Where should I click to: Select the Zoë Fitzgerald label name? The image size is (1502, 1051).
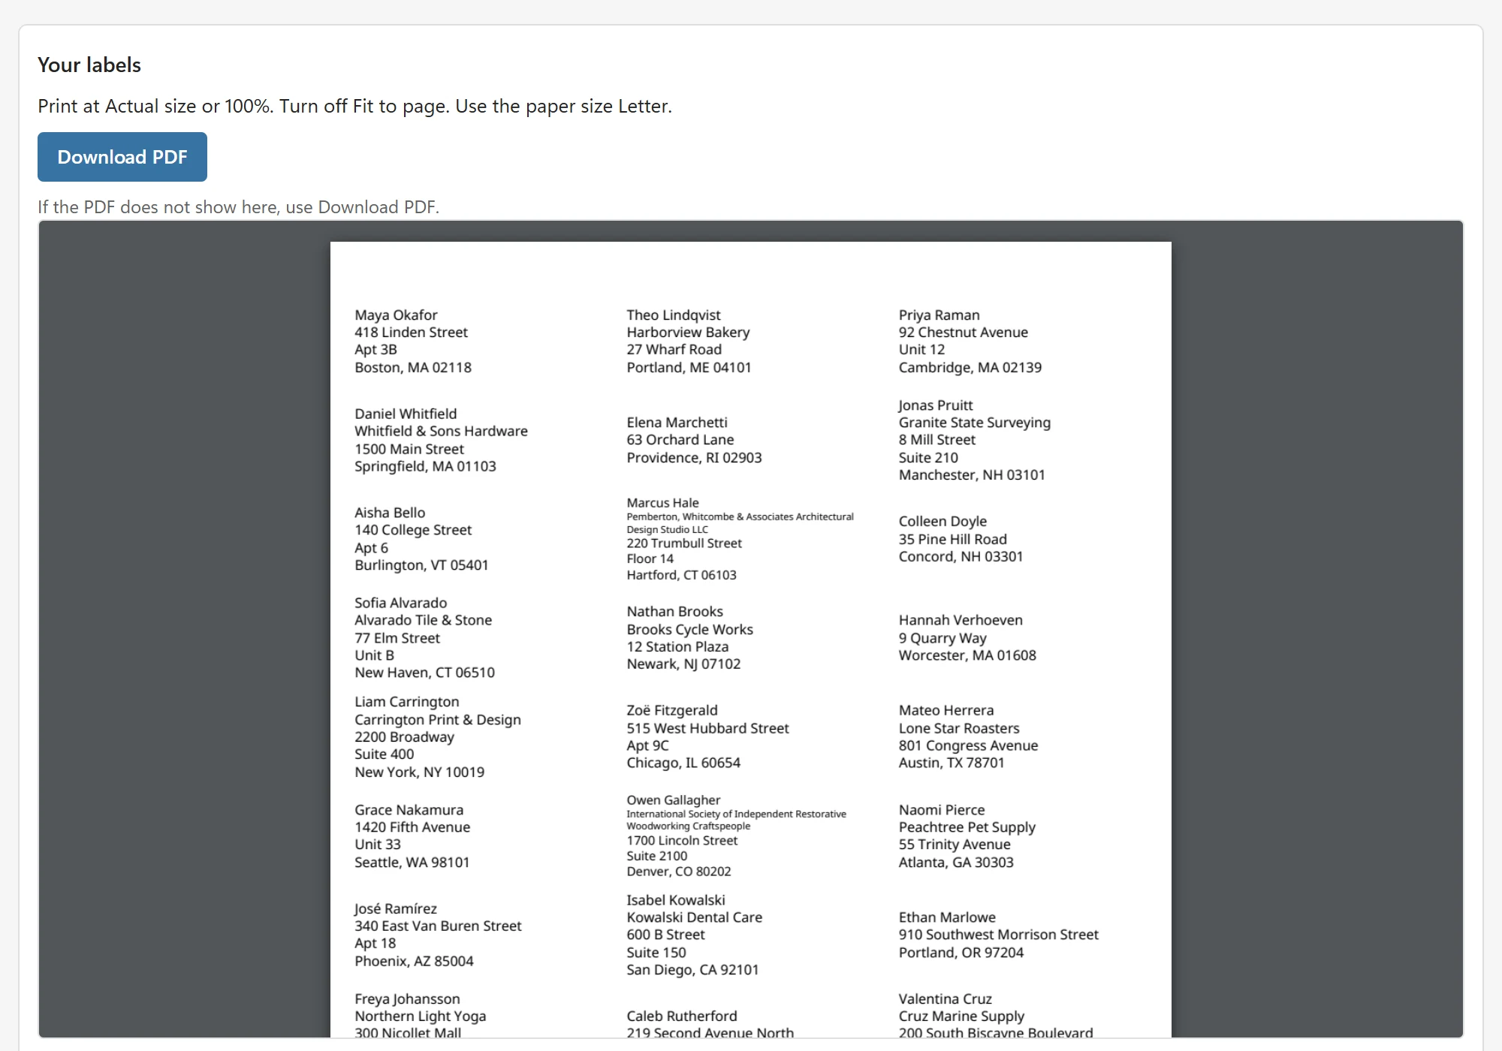coord(672,710)
